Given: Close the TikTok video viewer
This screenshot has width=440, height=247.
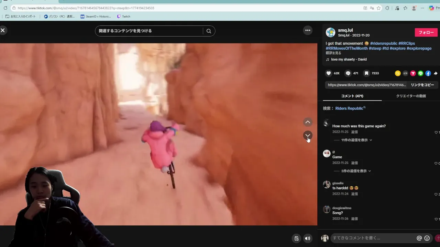Looking at the screenshot, I should coord(3,31).
